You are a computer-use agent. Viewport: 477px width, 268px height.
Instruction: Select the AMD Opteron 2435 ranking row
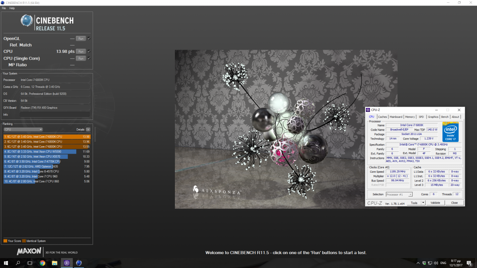pyautogui.click(x=47, y=166)
